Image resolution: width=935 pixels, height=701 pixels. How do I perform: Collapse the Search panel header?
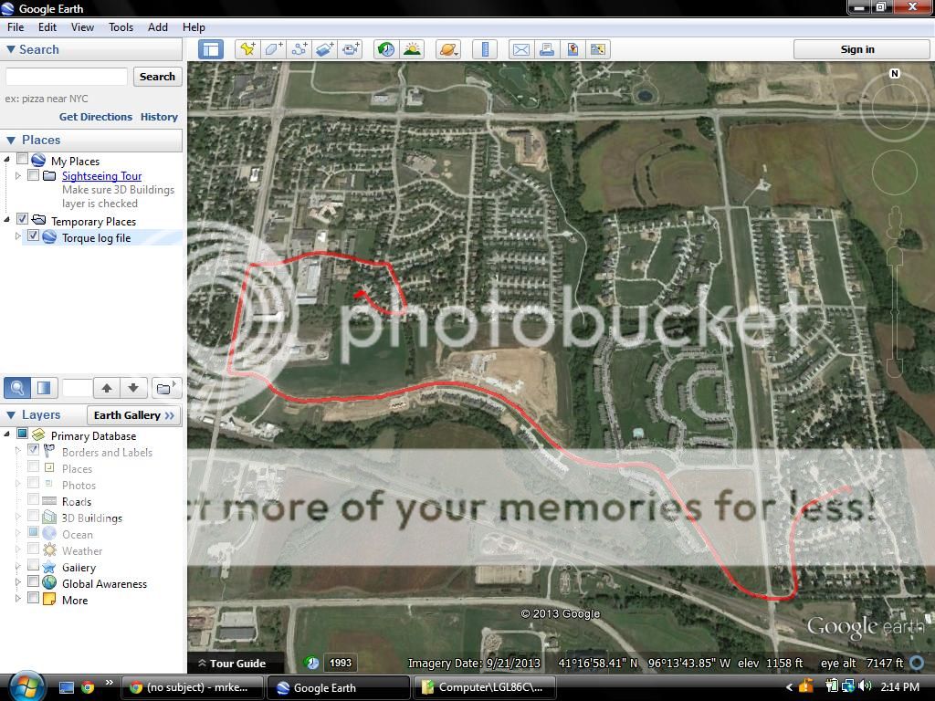pos(11,50)
